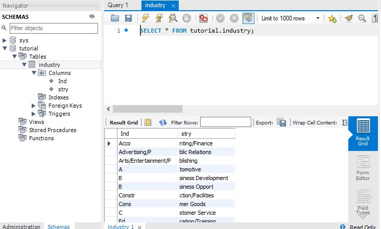Refresh schemas list icon

(92, 16)
